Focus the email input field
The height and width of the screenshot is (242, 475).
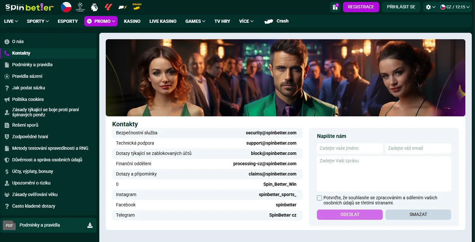[x=418, y=148]
